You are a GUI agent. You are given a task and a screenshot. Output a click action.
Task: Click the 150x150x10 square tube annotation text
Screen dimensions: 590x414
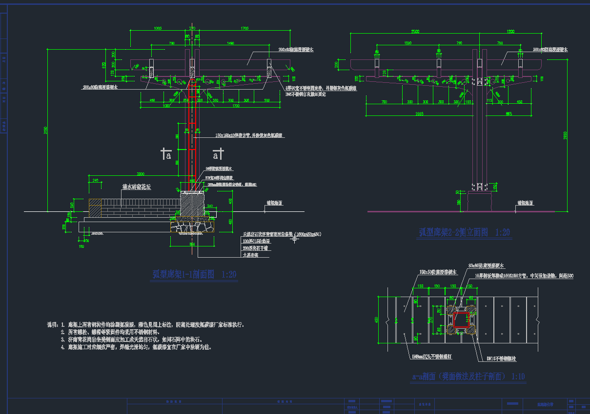coord(249,135)
